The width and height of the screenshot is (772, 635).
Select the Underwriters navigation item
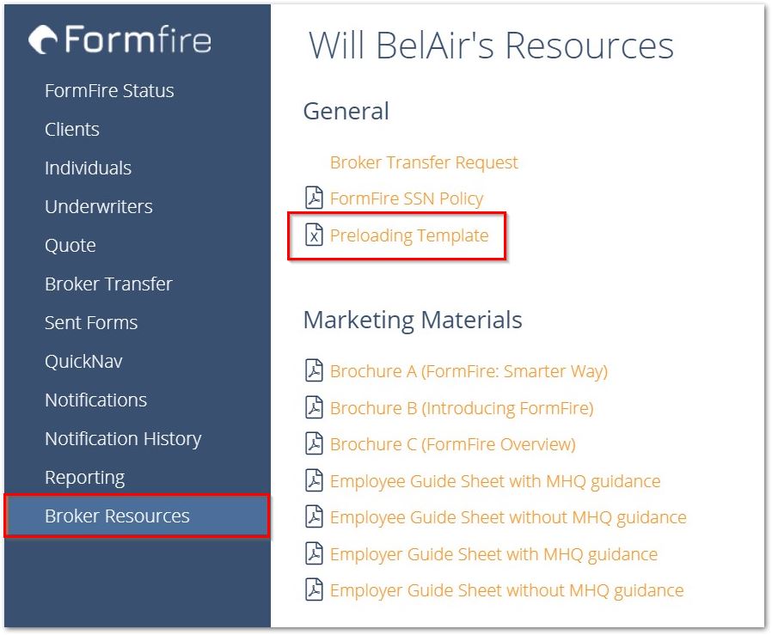tap(98, 206)
